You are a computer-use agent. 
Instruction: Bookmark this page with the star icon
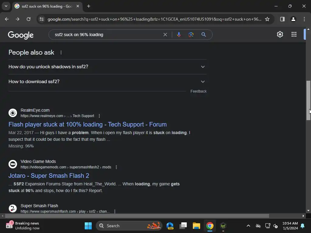pyautogui.click(x=267, y=19)
